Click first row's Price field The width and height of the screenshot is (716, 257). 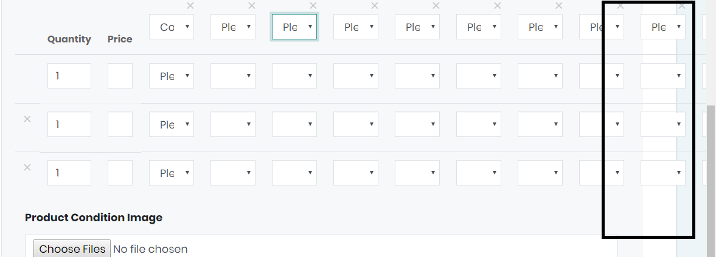click(x=120, y=76)
